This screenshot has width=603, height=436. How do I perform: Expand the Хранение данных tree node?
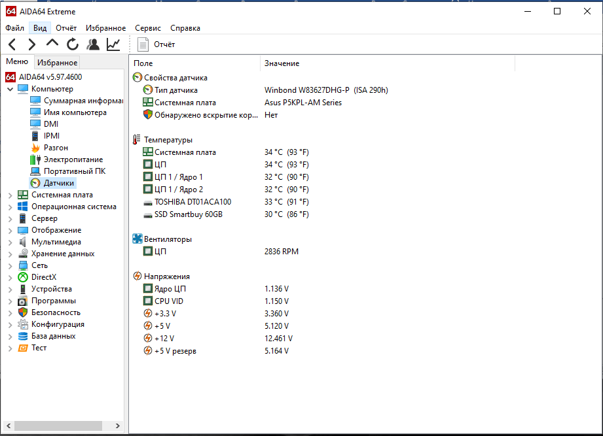pyautogui.click(x=10, y=254)
